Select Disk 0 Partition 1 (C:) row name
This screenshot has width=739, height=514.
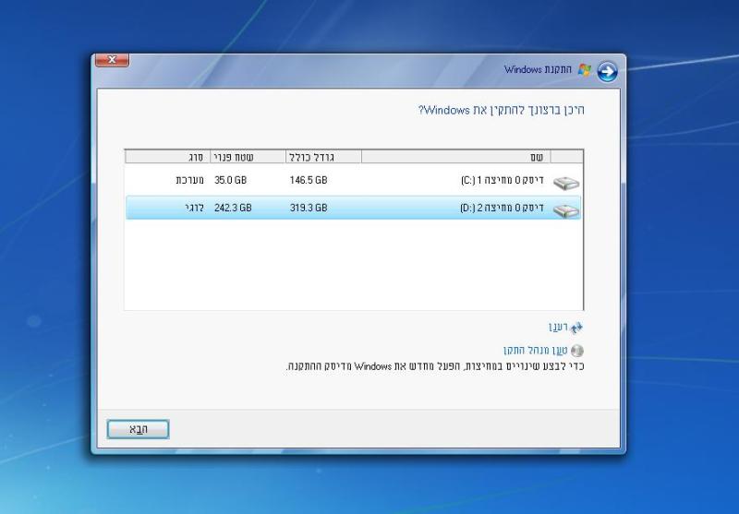(503, 181)
